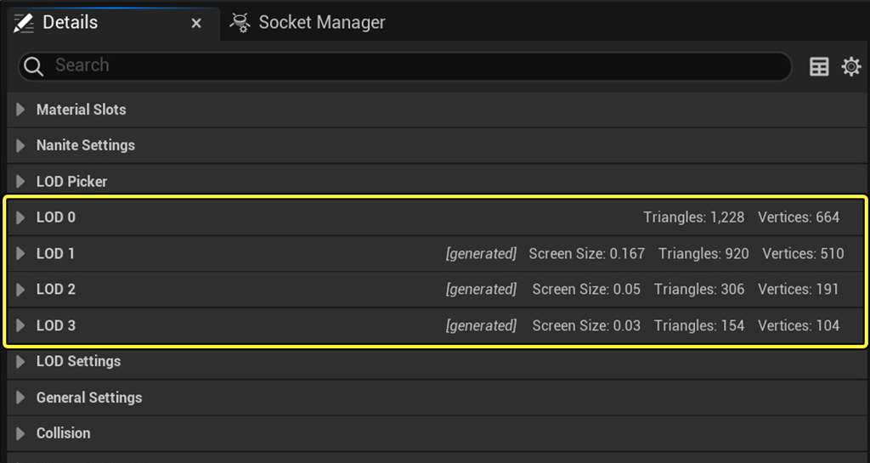870x463 pixels.
Task: Close the Details tab
Action: click(x=196, y=23)
